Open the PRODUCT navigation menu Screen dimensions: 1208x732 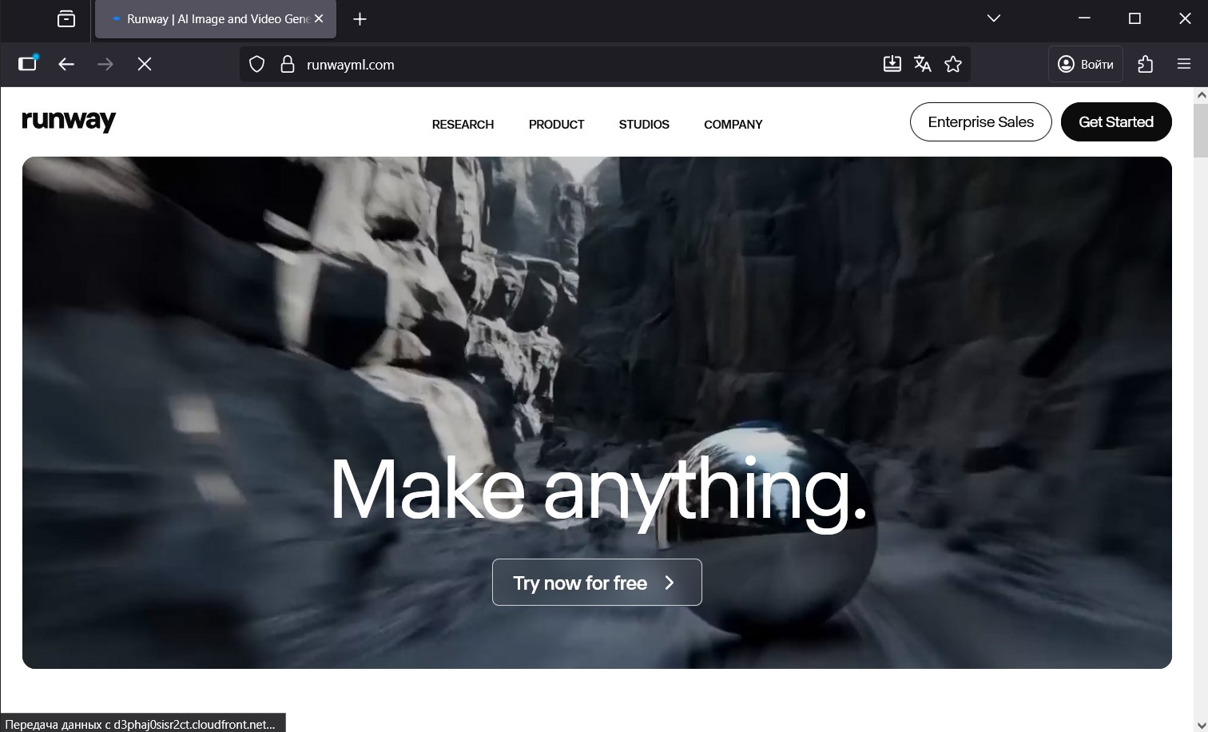click(556, 125)
